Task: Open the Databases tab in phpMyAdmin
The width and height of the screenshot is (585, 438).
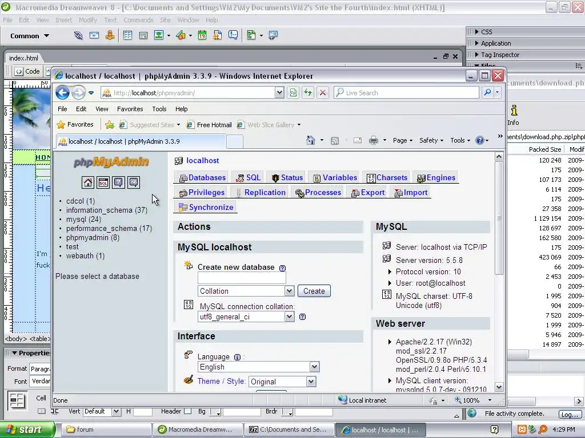Action: (203, 178)
